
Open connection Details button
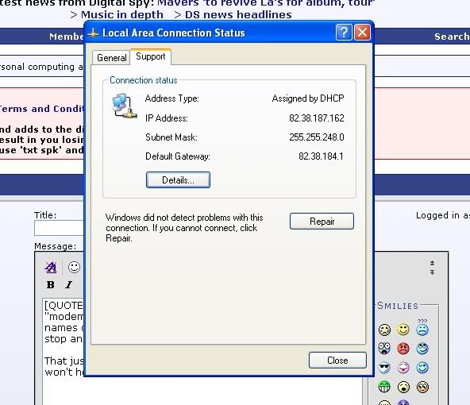178,179
